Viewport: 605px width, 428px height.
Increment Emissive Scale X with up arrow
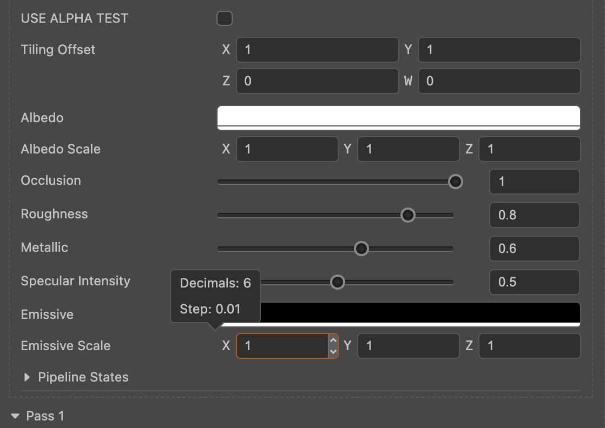pyautogui.click(x=333, y=340)
